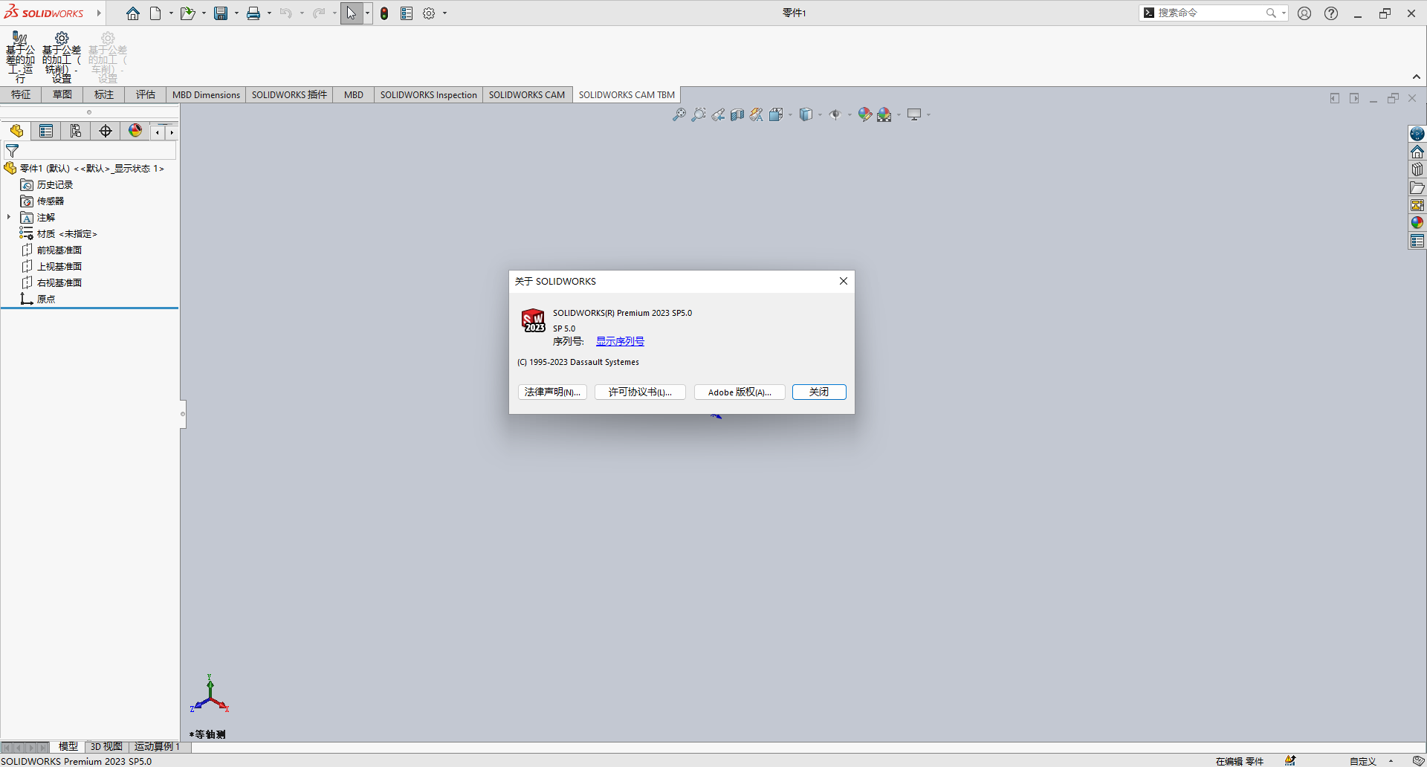Image resolution: width=1427 pixels, height=767 pixels.
Task: Open 3D 视图 bottom tab
Action: 106,746
